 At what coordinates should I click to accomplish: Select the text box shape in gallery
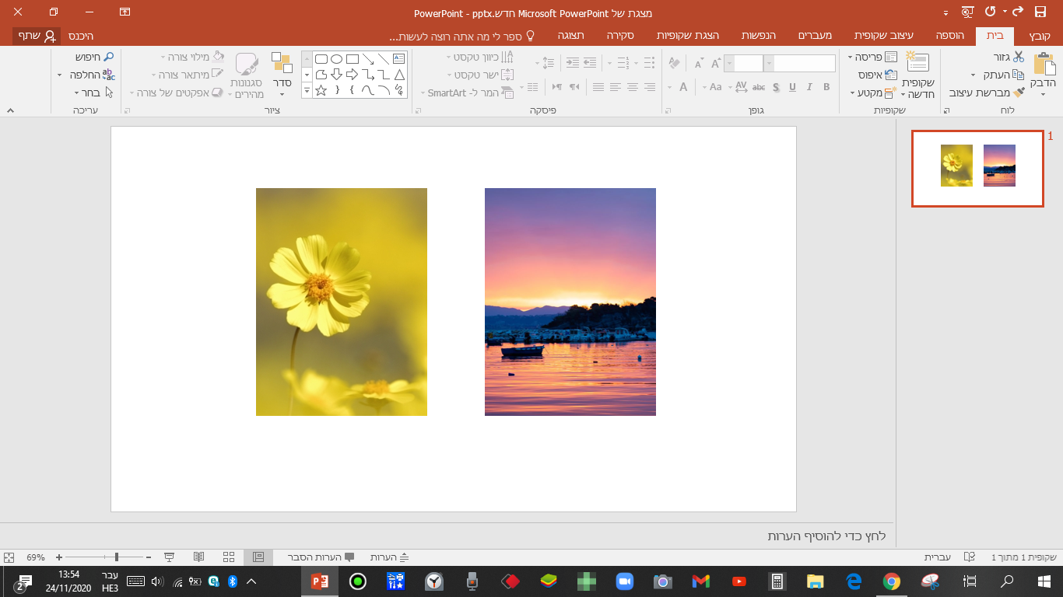(x=398, y=59)
